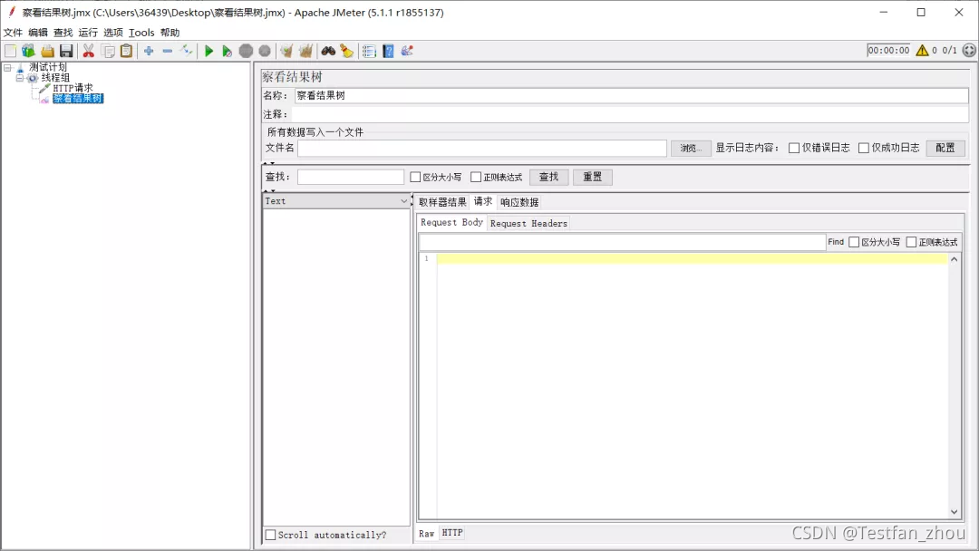Switch to the HTTP tab at bottom
The height and width of the screenshot is (551, 979).
pyautogui.click(x=452, y=533)
